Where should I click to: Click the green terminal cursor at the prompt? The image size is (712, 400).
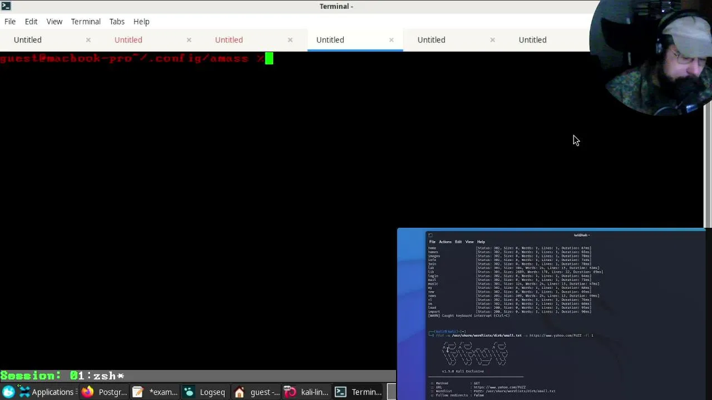[x=269, y=58]
